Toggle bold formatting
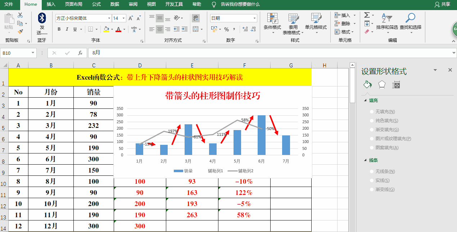Viewport: 457px width, 232px height. [x=59, y=29]
